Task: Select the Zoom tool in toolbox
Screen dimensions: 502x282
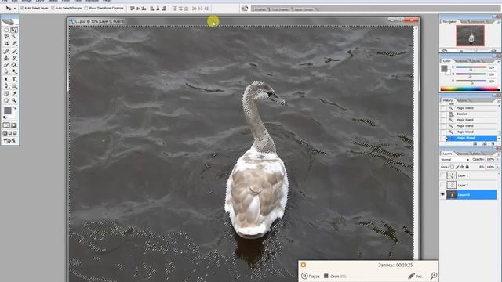Action: pyautogui.click(x=14, y=100)
